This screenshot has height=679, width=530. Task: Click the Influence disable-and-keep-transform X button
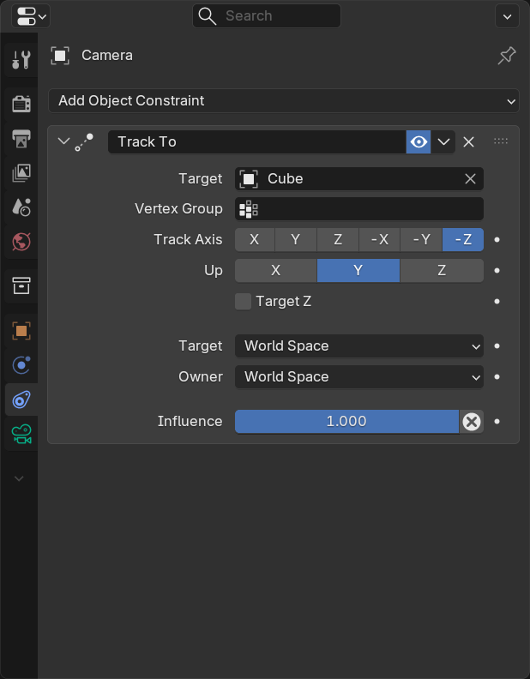[472, 421]
